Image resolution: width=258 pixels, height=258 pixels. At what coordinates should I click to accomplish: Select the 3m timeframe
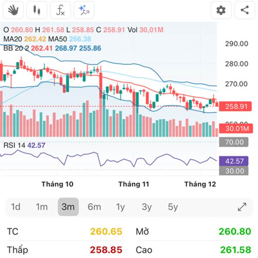click(68, 207)
